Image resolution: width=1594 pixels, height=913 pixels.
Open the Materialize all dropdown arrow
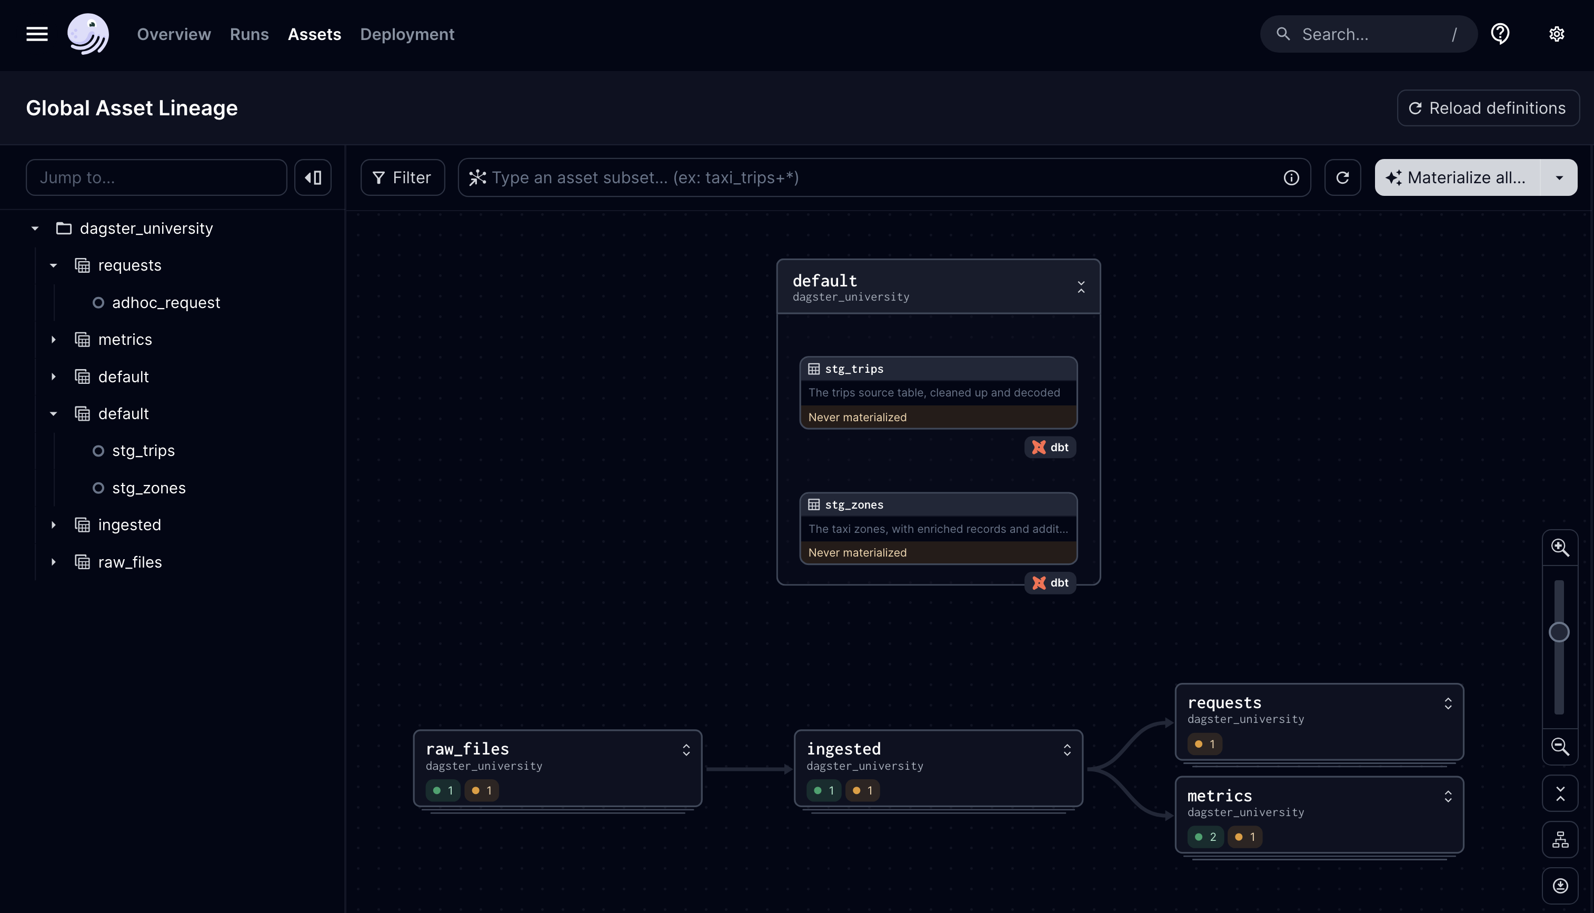(x=1559, y=177)
